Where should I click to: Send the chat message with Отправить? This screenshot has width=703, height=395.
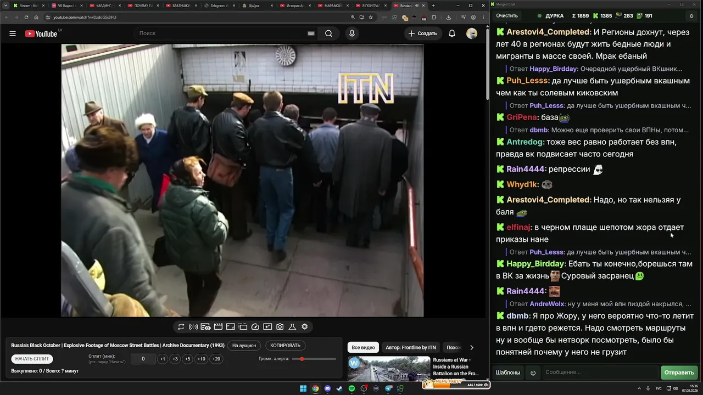click(x=679, y=373)
